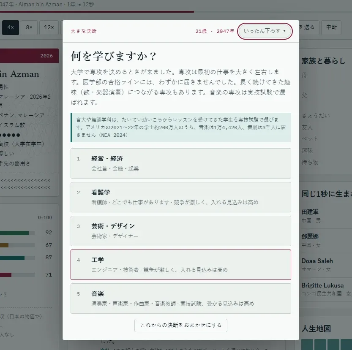The height and width of the screenshot is (350, 352).
Task: Open Brigitte Lukusa person entry
Action: pyautogui.click(x=326, y=290)
